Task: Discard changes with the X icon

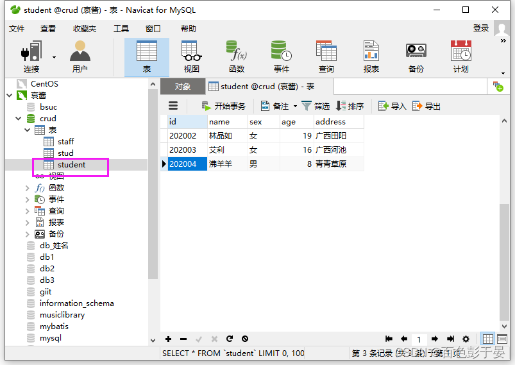Action: point(214,339)
